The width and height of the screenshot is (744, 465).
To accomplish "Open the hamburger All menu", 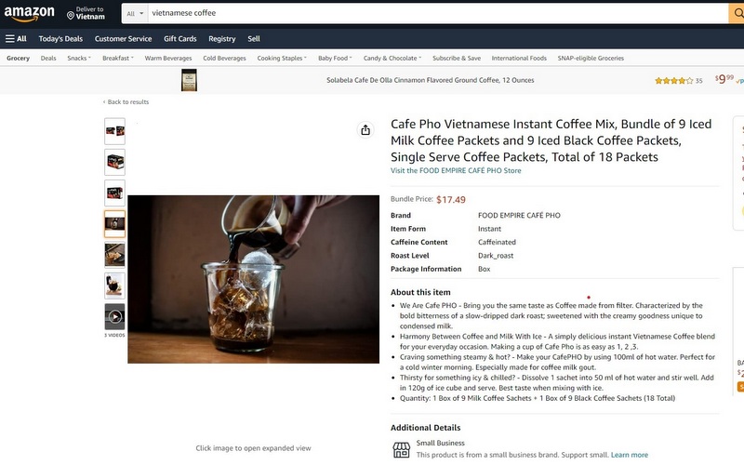I will coord(16,39).
